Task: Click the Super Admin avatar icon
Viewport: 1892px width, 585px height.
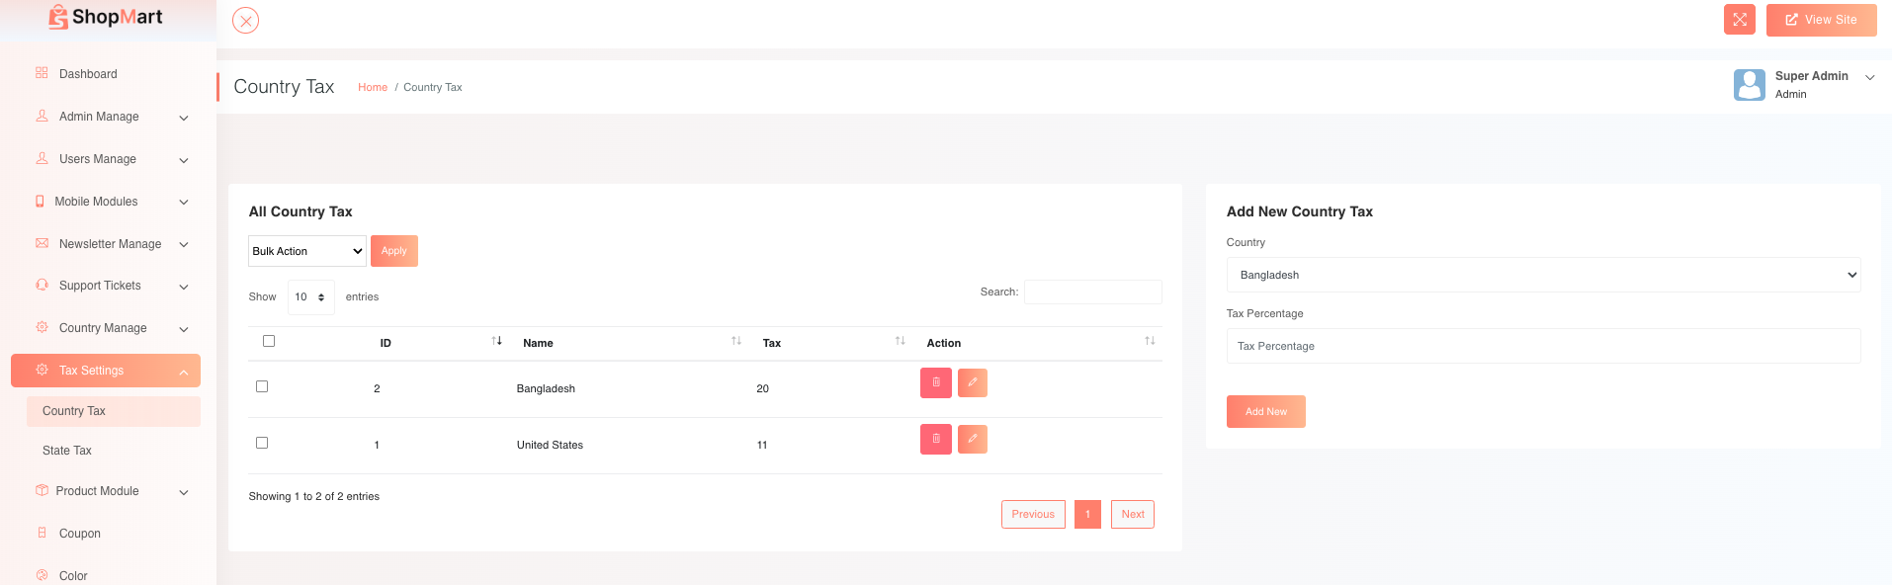Action: click(1749, 85)
